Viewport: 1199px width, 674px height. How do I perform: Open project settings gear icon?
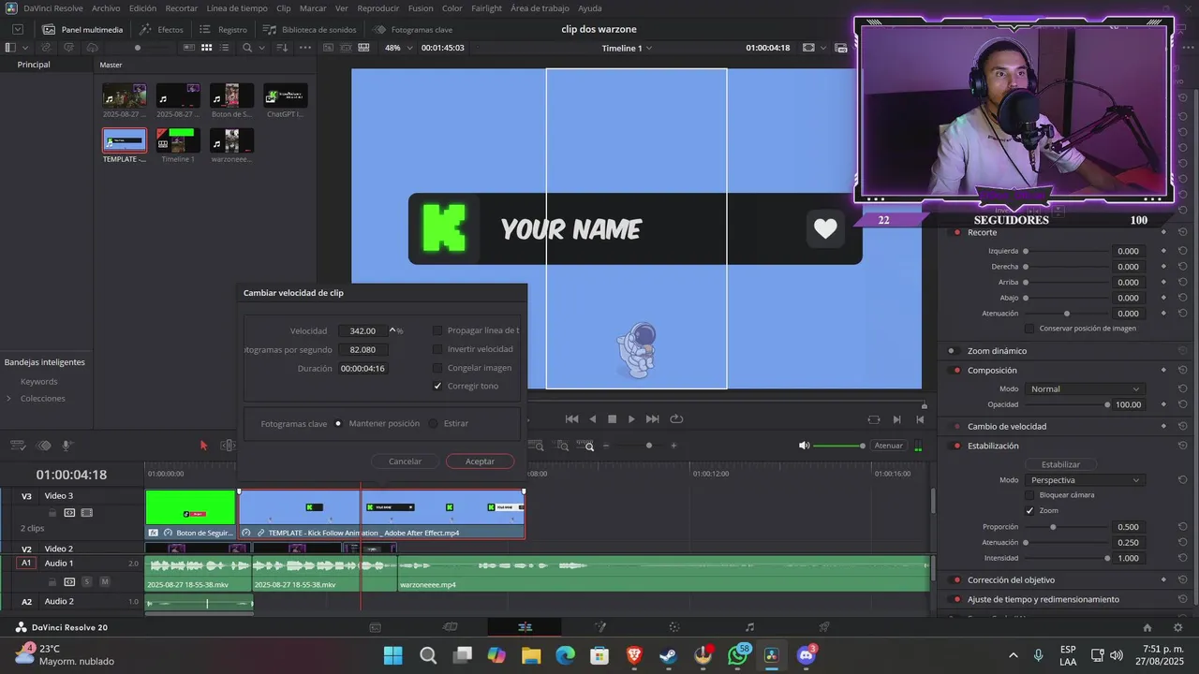click(1178, 627)
